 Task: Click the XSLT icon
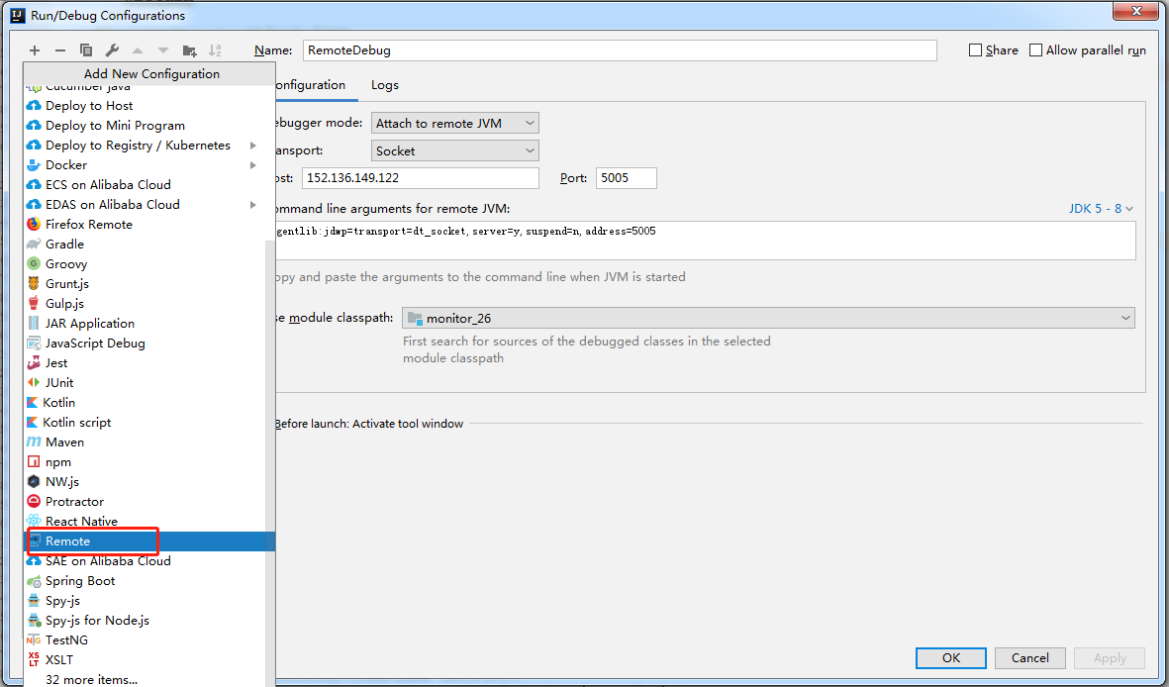click(x=34, y=660)
